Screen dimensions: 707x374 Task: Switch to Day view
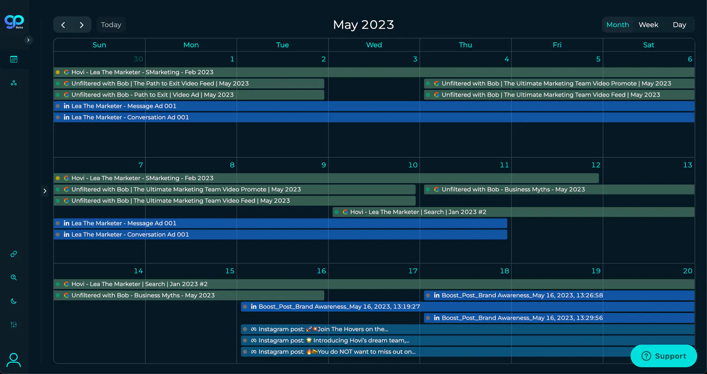tap(679, 25)
